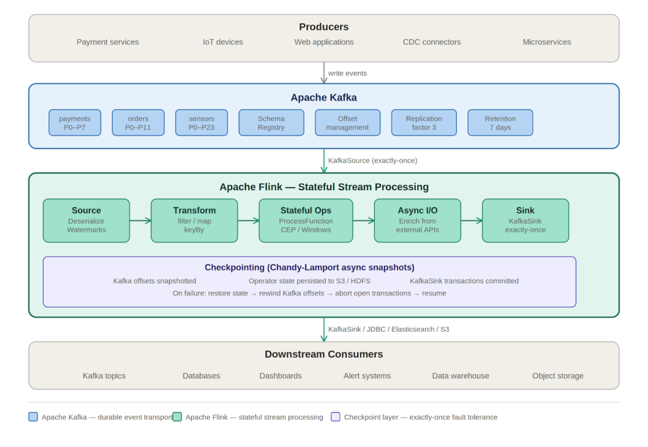Click legend text Apache Kafka durable event transport

click(x=106, y=417)
